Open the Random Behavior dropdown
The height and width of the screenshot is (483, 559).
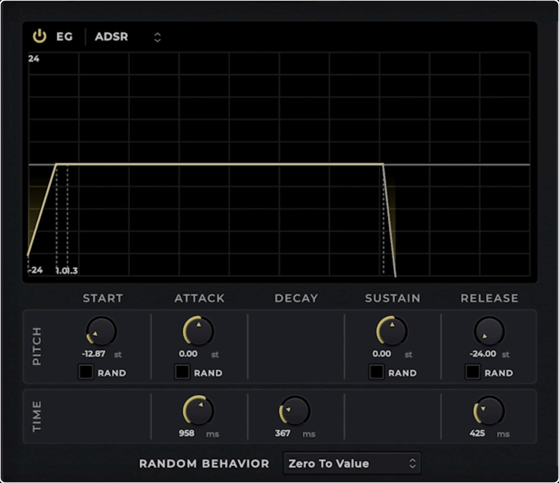(x=352, y=463)
